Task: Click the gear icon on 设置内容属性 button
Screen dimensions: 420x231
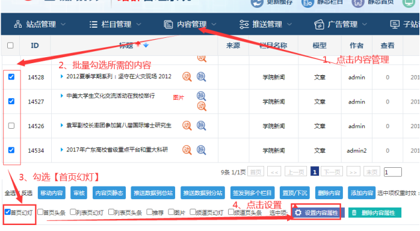Action: point(298,213)
